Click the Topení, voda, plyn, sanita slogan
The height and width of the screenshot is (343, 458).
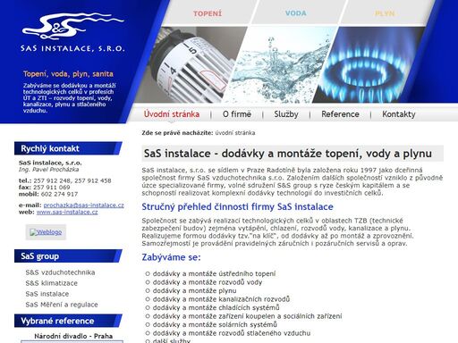[68, 74]
